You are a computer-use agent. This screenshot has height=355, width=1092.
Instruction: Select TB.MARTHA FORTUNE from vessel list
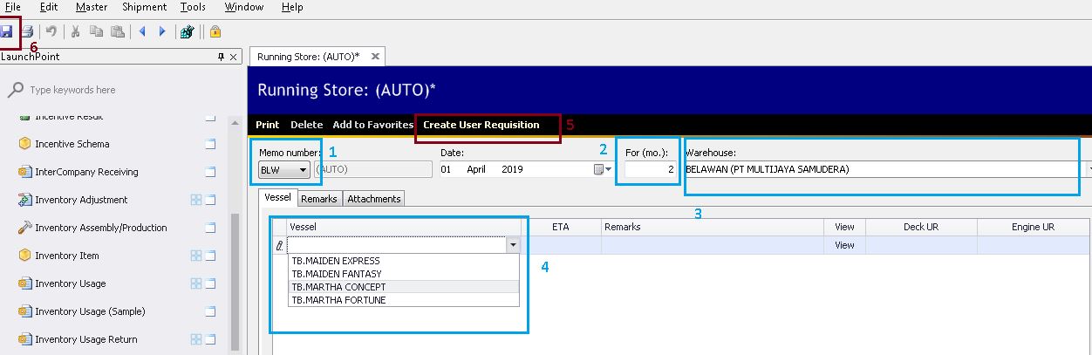(338, 300)
